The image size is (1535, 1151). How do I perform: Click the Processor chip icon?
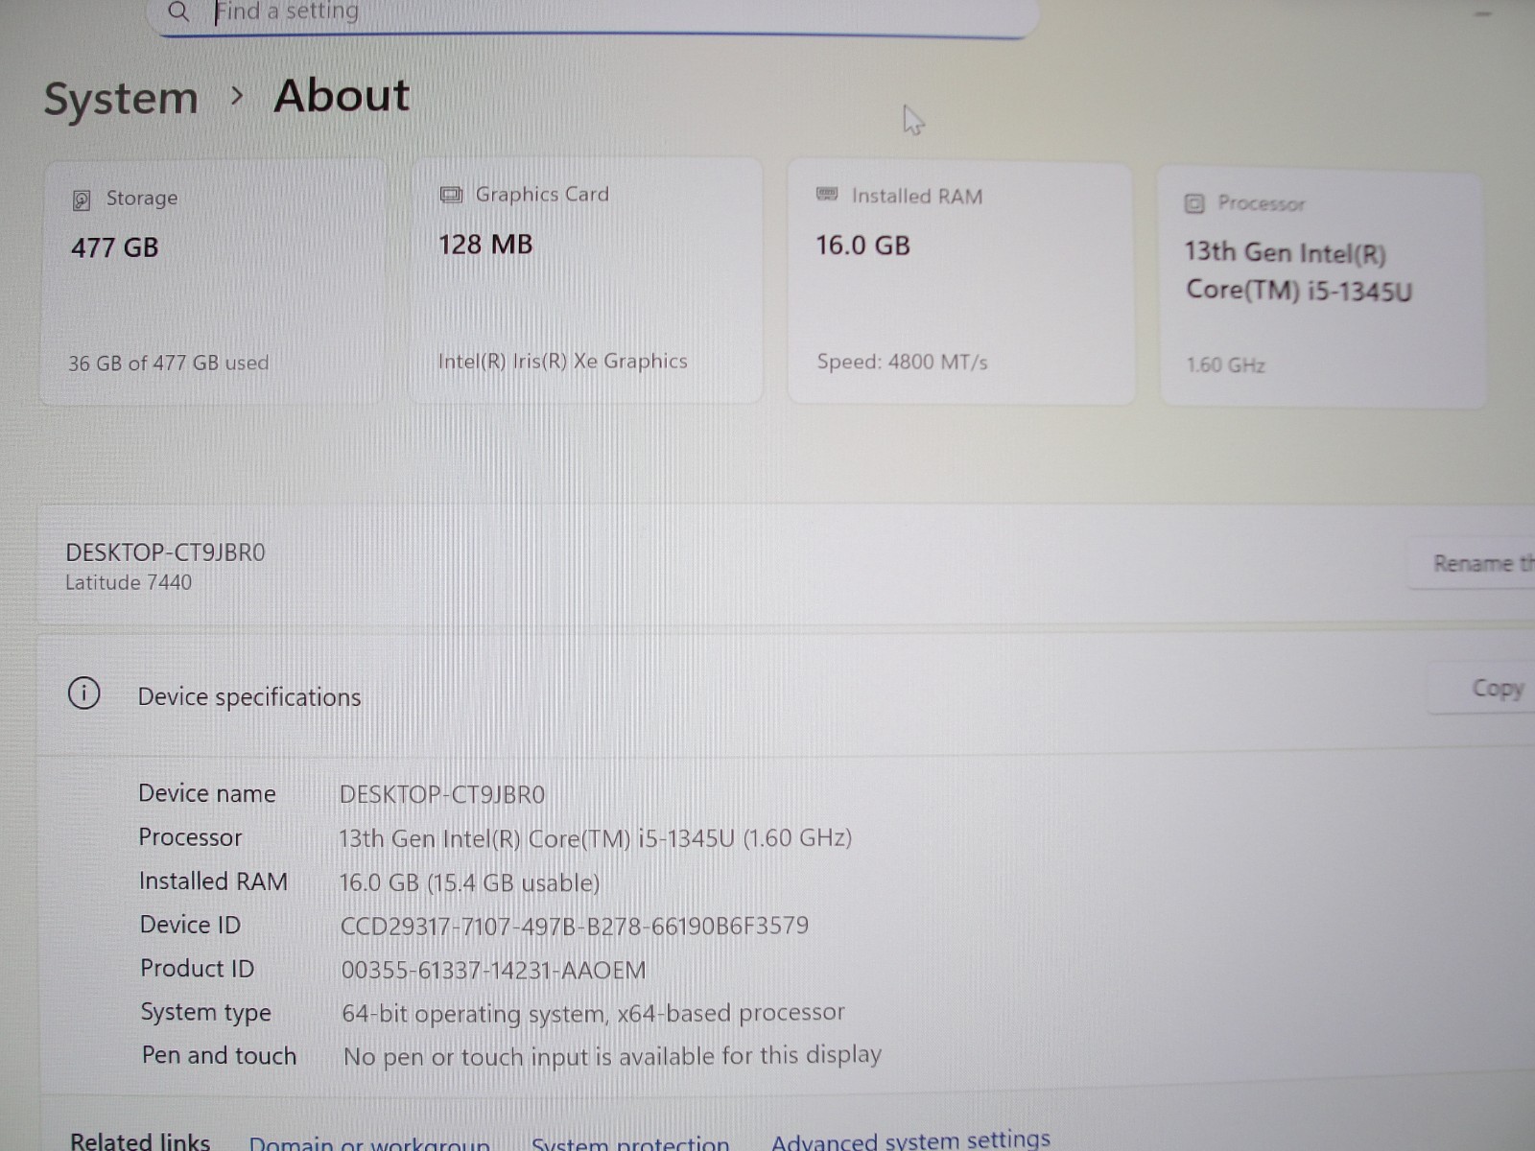[1194, 203]
